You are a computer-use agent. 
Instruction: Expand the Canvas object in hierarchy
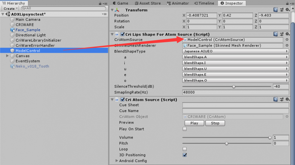click(7, 56)
